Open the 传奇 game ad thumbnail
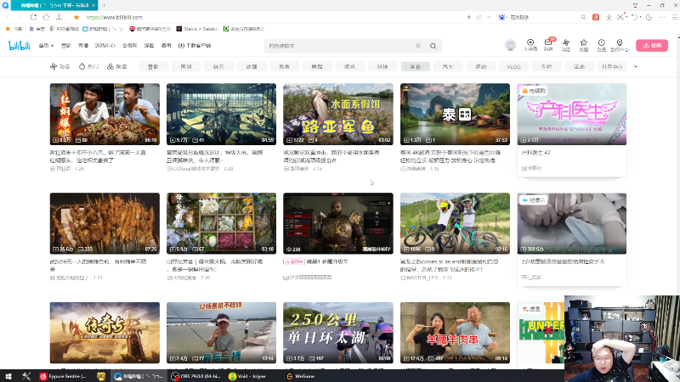The image size is (680, 382). pos(105,333)
